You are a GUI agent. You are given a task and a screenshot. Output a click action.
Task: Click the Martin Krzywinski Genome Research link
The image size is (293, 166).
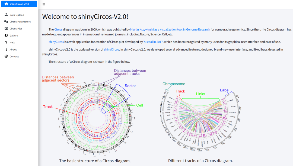170,29
